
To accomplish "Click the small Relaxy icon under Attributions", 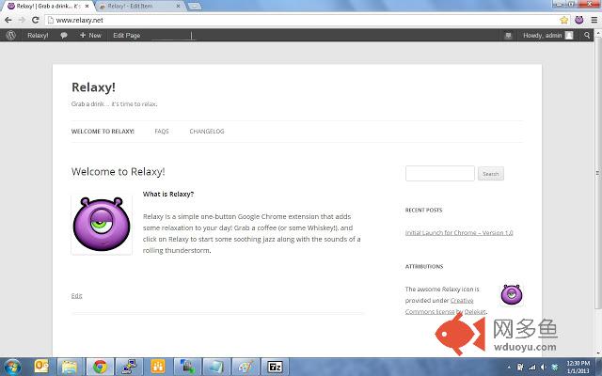I will (512, 294).
